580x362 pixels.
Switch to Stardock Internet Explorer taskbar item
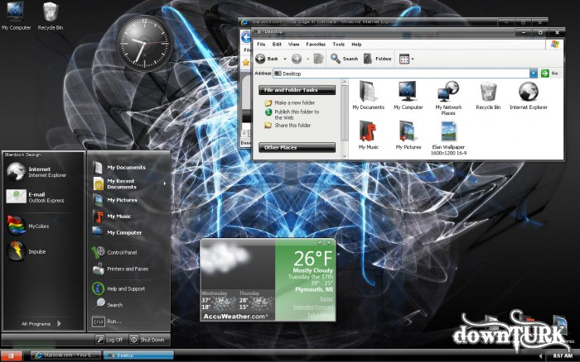click(x=65, y=355)
